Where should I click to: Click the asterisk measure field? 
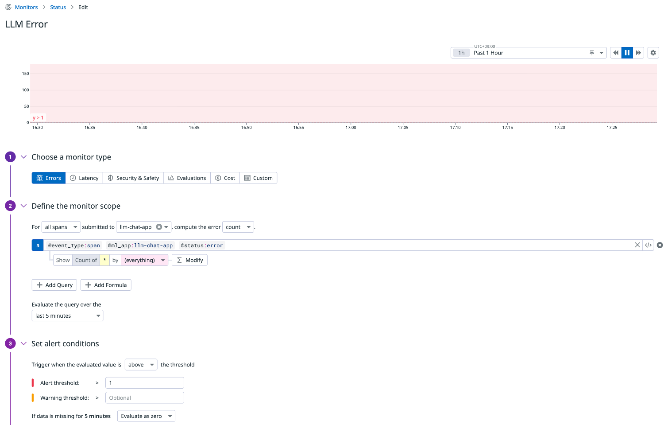pyautogui.click(x=104, y=260)
